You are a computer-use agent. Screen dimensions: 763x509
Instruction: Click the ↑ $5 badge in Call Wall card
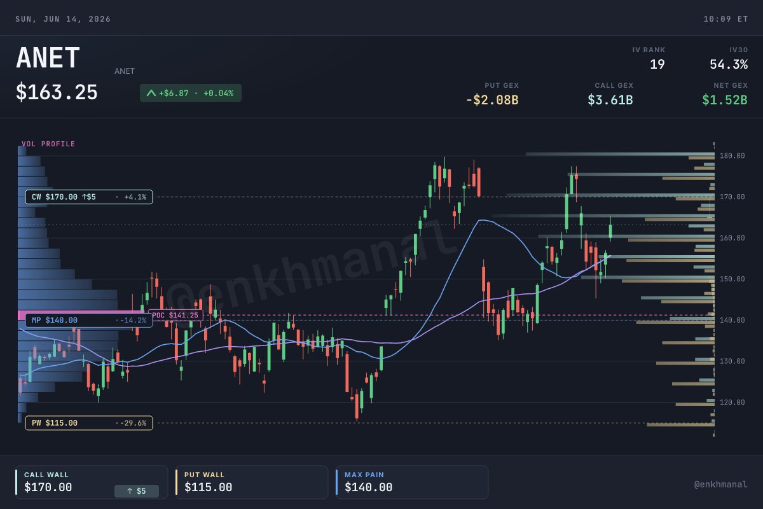point(137,491)
